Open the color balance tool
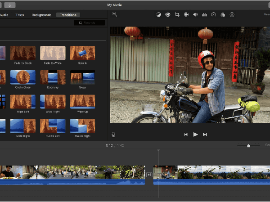 pos(158,14)
